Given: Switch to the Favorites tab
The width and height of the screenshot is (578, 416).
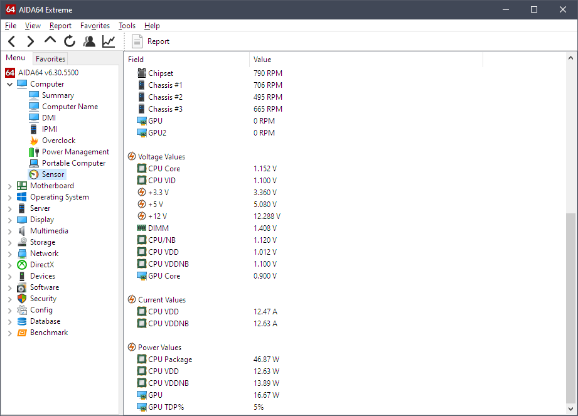Looking at the screenshot, I should click(x=50, y=59).
